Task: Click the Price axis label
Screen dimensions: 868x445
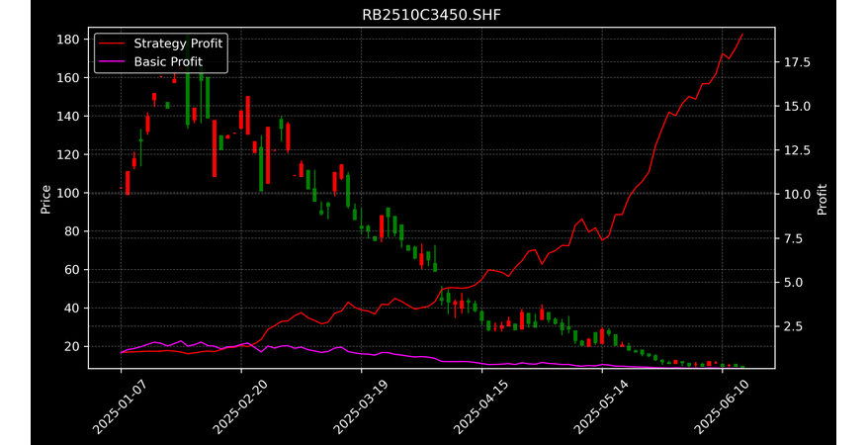Action: tap(45, 200)
